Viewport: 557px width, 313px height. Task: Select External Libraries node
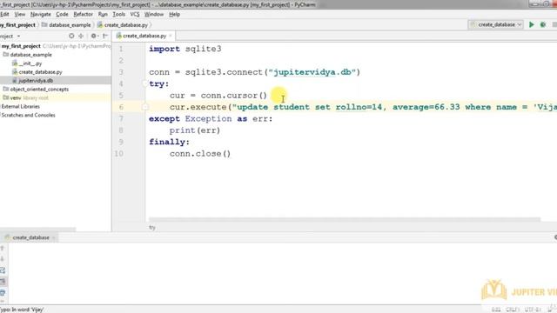click(x=21, y=106)
